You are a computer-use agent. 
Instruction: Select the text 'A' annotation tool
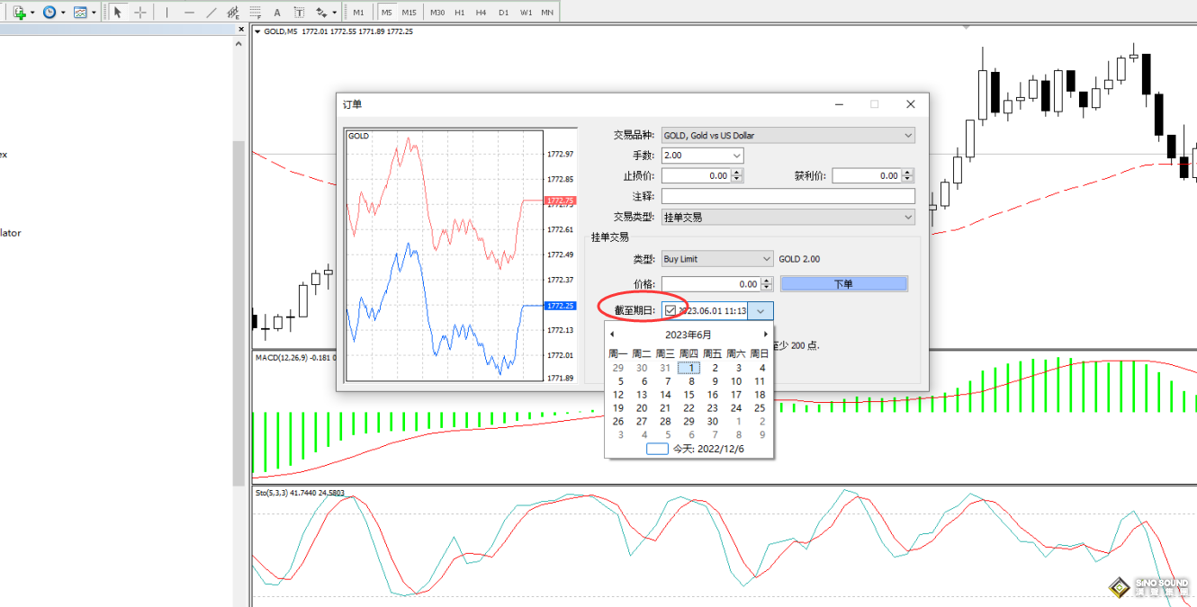click(277, 13)
